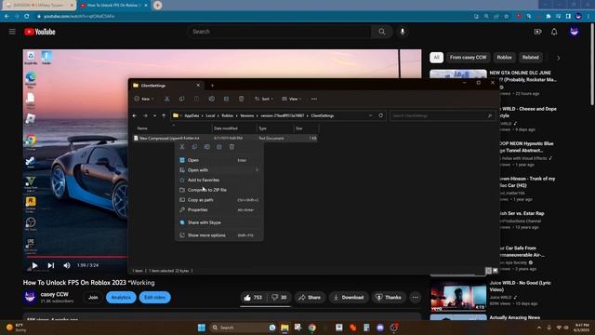Viewport: 595px width, 335px height.
Task: Click See more ellipsis in Explorer toolbar
Action: [314, 99]
